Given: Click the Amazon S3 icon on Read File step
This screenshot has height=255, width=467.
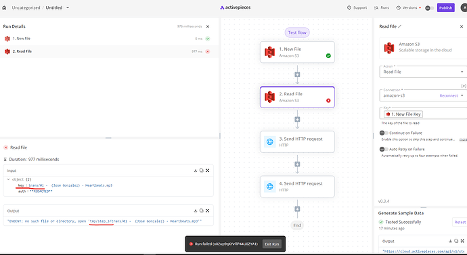Looking at the screenshot, I should click(x=270, y=97).
